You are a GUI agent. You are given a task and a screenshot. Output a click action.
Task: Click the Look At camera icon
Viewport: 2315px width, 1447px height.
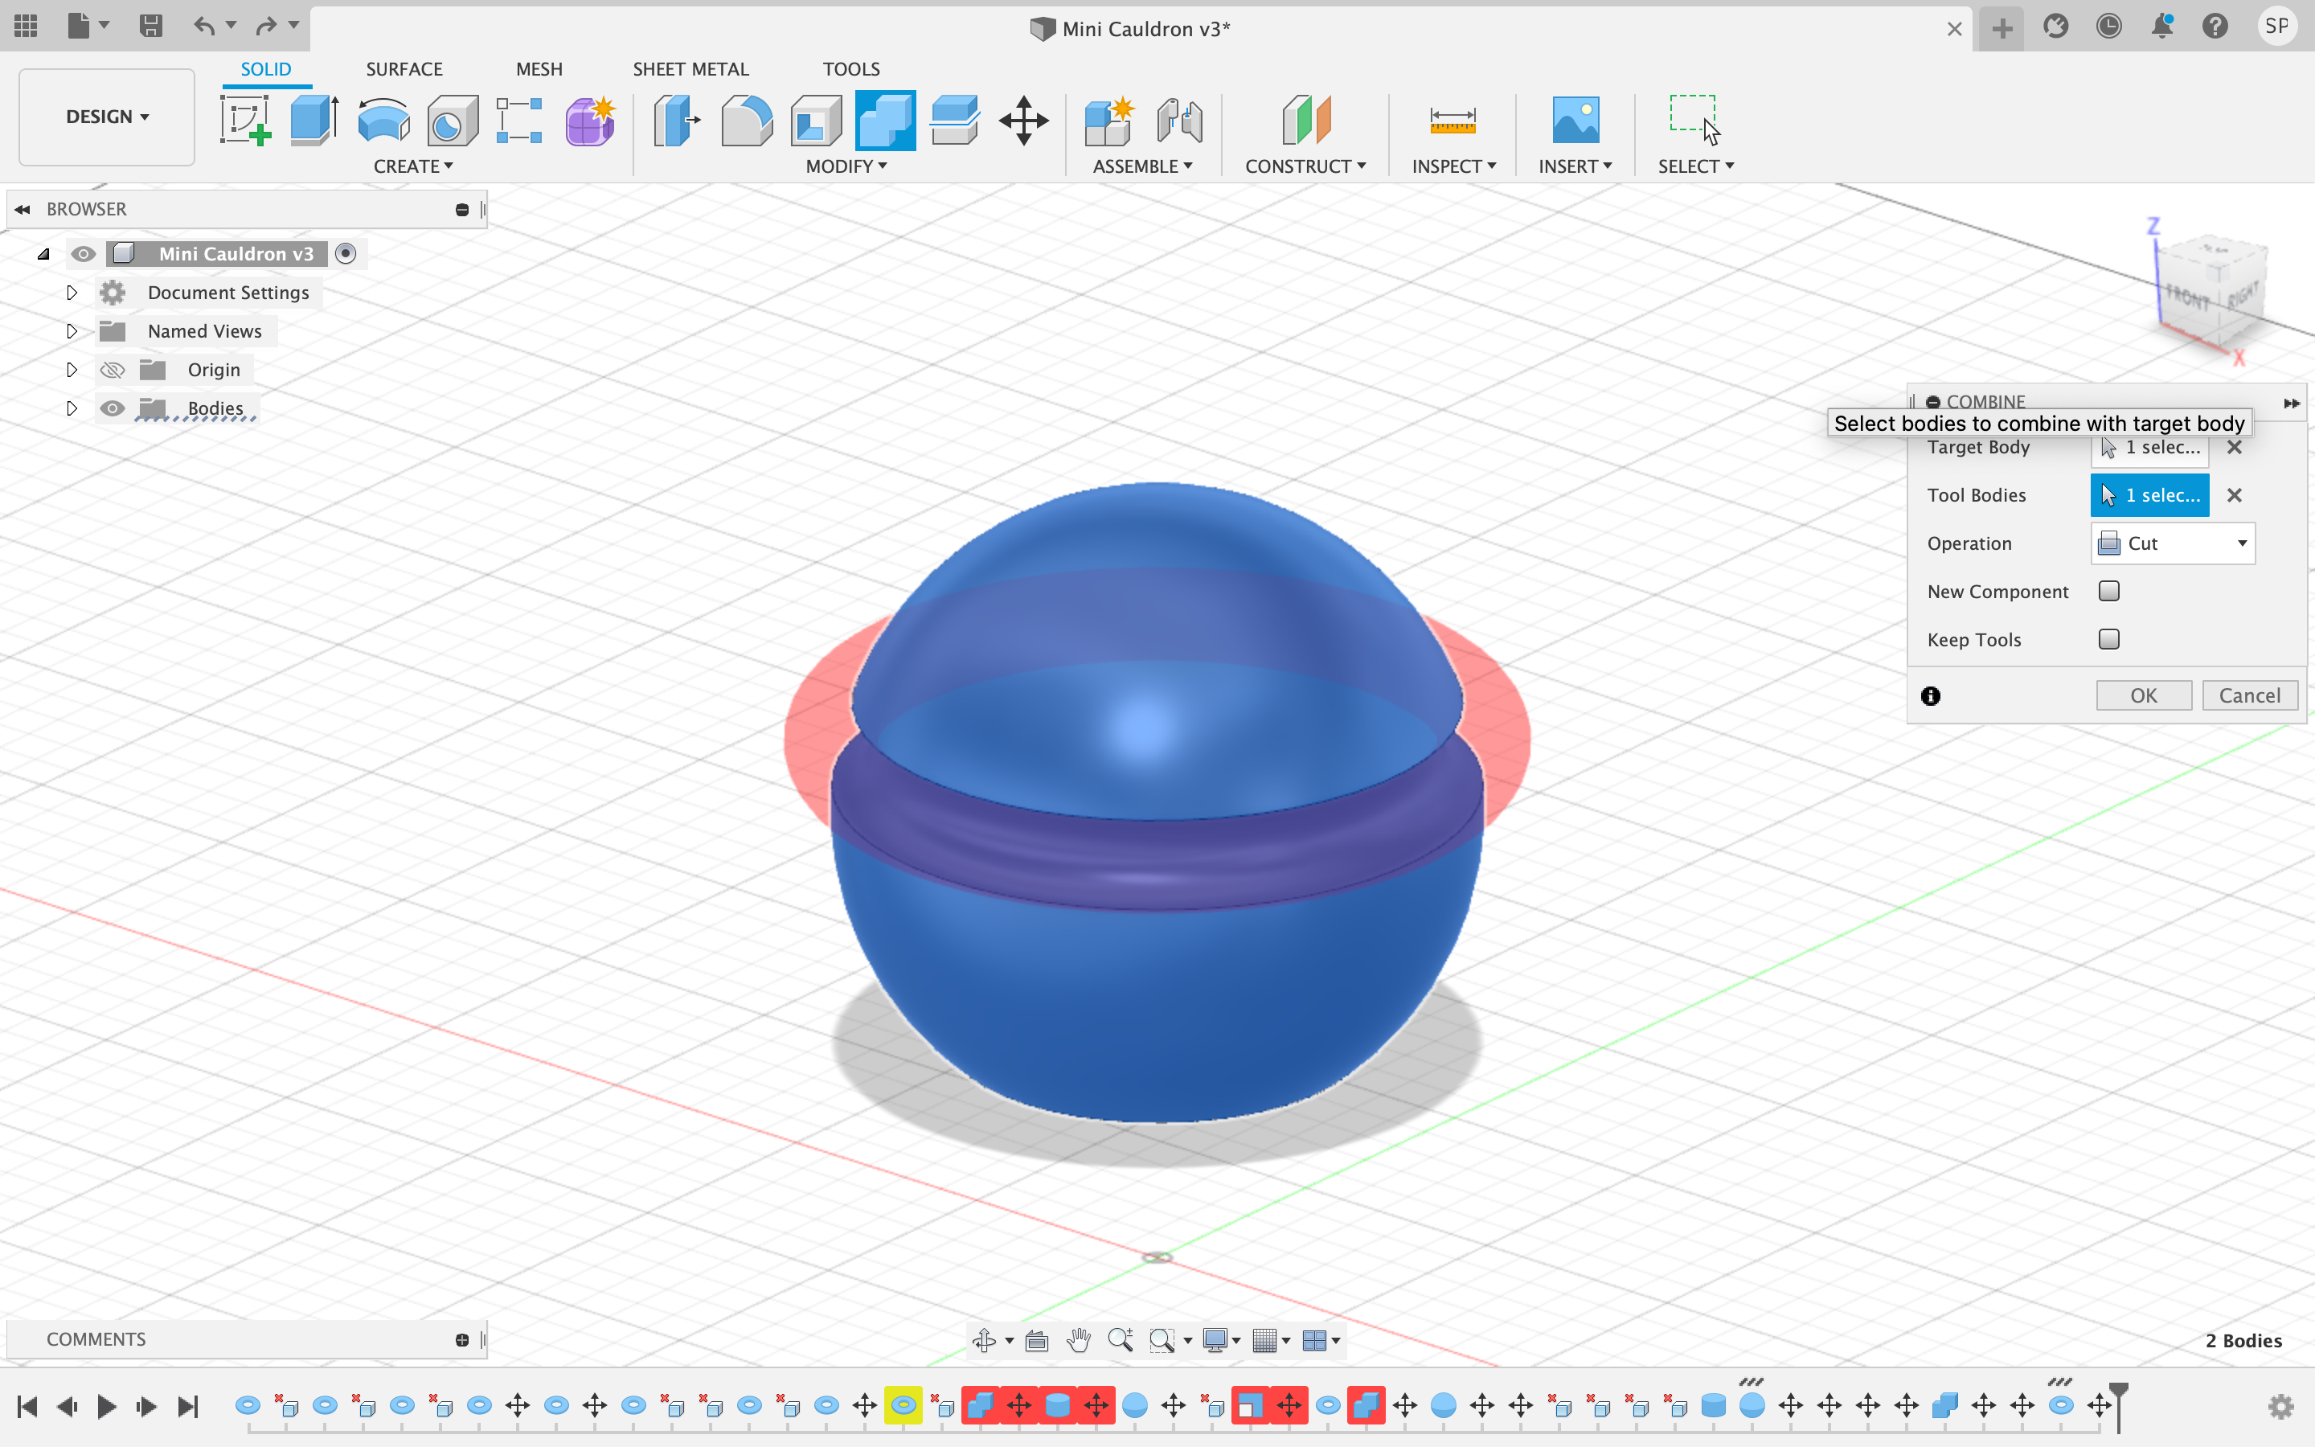(1037, 1341)
